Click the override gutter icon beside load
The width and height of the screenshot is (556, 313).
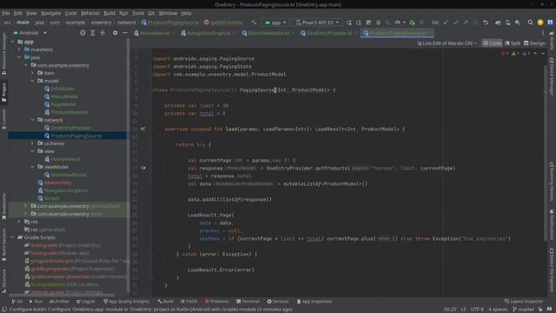click(142, 129)
